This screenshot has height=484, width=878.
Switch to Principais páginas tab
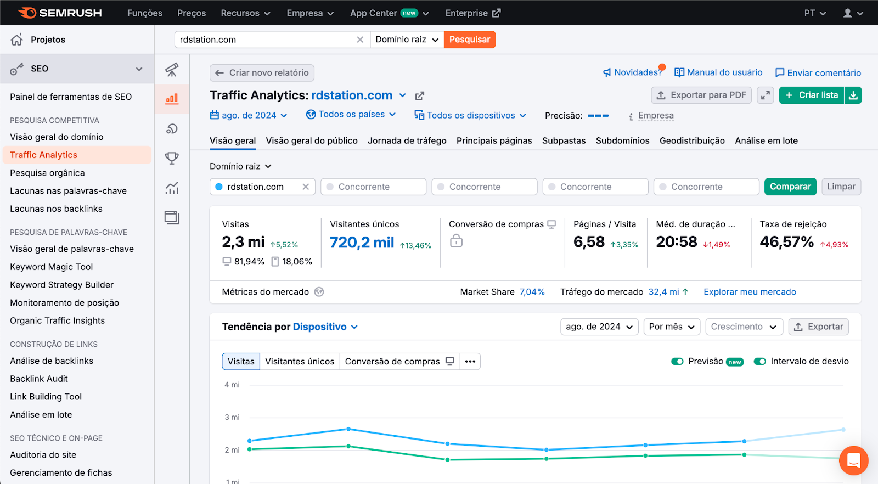[x=494, y=141]
